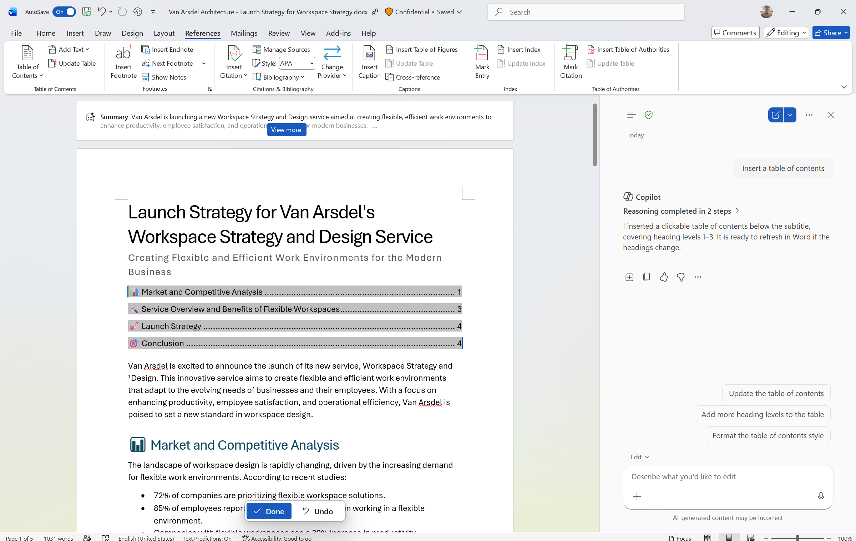
Task: Click the Insert Footnote icon
Action: coord(123,54)
